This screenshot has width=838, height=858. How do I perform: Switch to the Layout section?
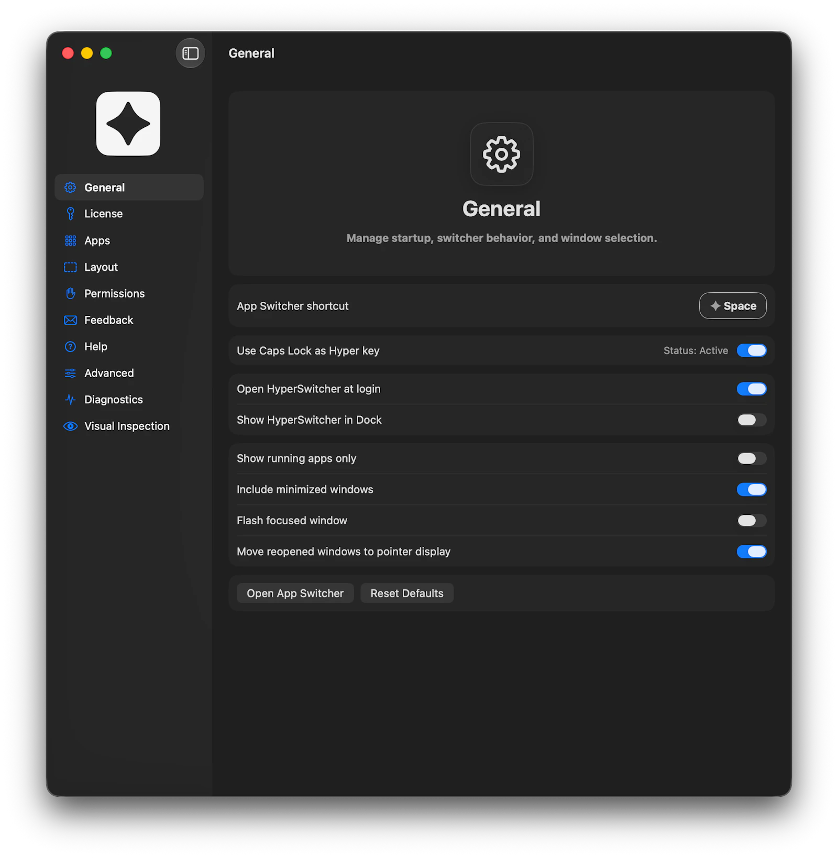click(x=129, y=267)
